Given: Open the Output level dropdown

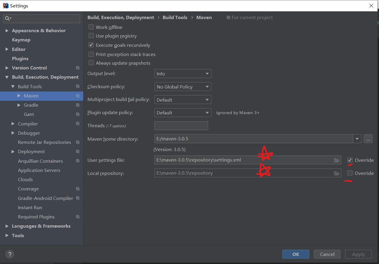Looking at the screenshot, I should pyautogui.click(x=183, y=74).
